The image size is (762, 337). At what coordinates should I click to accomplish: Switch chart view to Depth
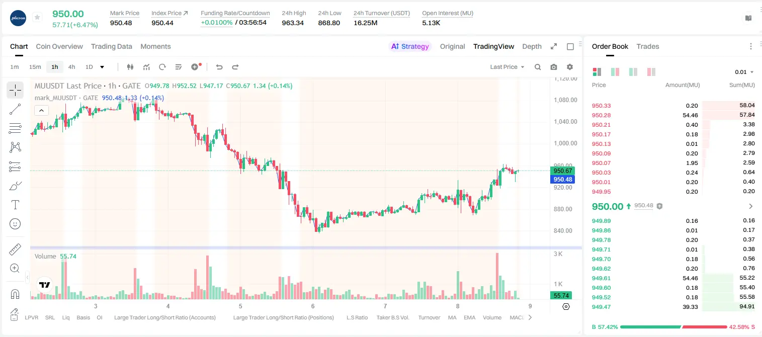point(532,46)
